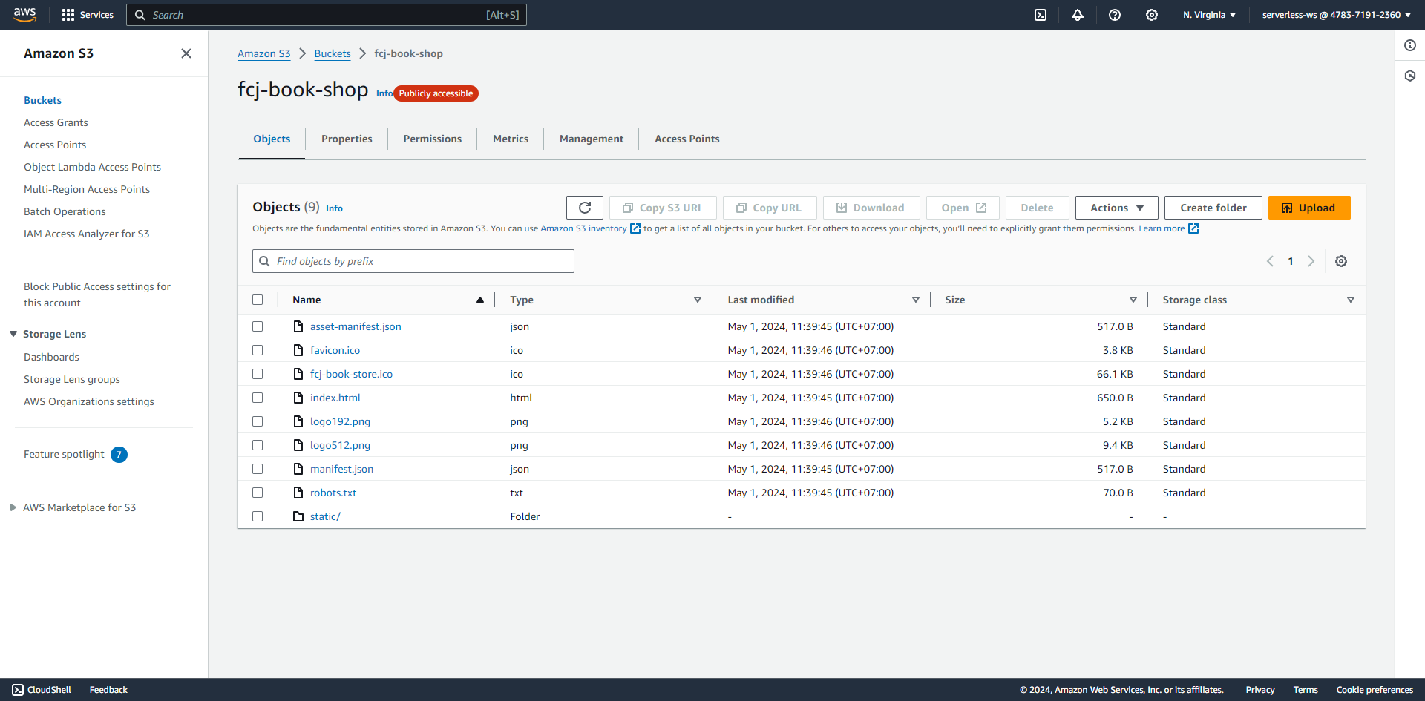Sort by Last modified column arrow

pos(916,300)
